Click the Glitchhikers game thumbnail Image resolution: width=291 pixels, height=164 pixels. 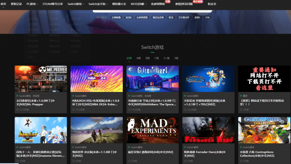152,79
